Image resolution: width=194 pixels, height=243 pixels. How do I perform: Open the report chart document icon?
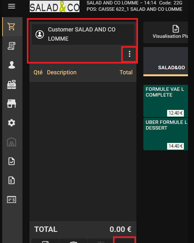pyautogui.click(x=12, y=161)
